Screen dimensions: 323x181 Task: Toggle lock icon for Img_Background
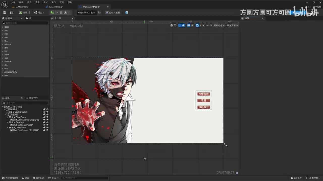click(44, 112)
